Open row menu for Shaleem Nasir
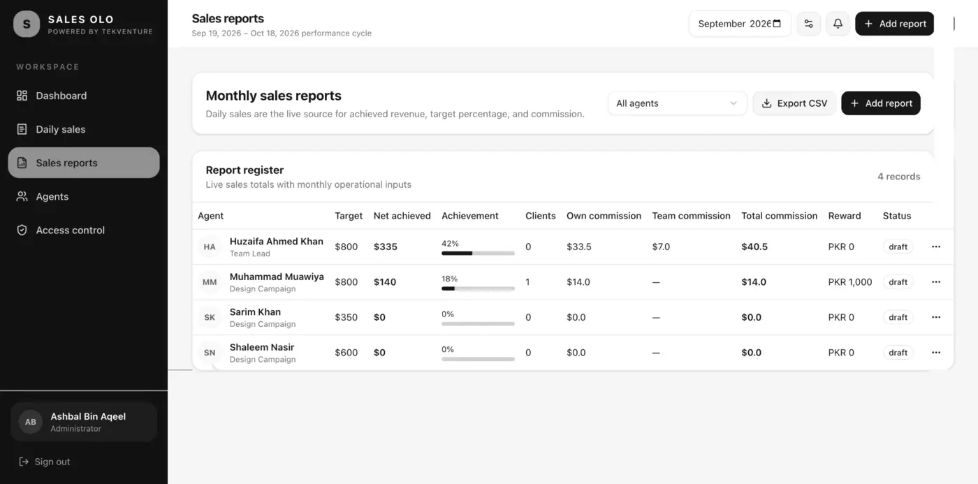Screen dimensions: 978x484 (x=936, y=353)
